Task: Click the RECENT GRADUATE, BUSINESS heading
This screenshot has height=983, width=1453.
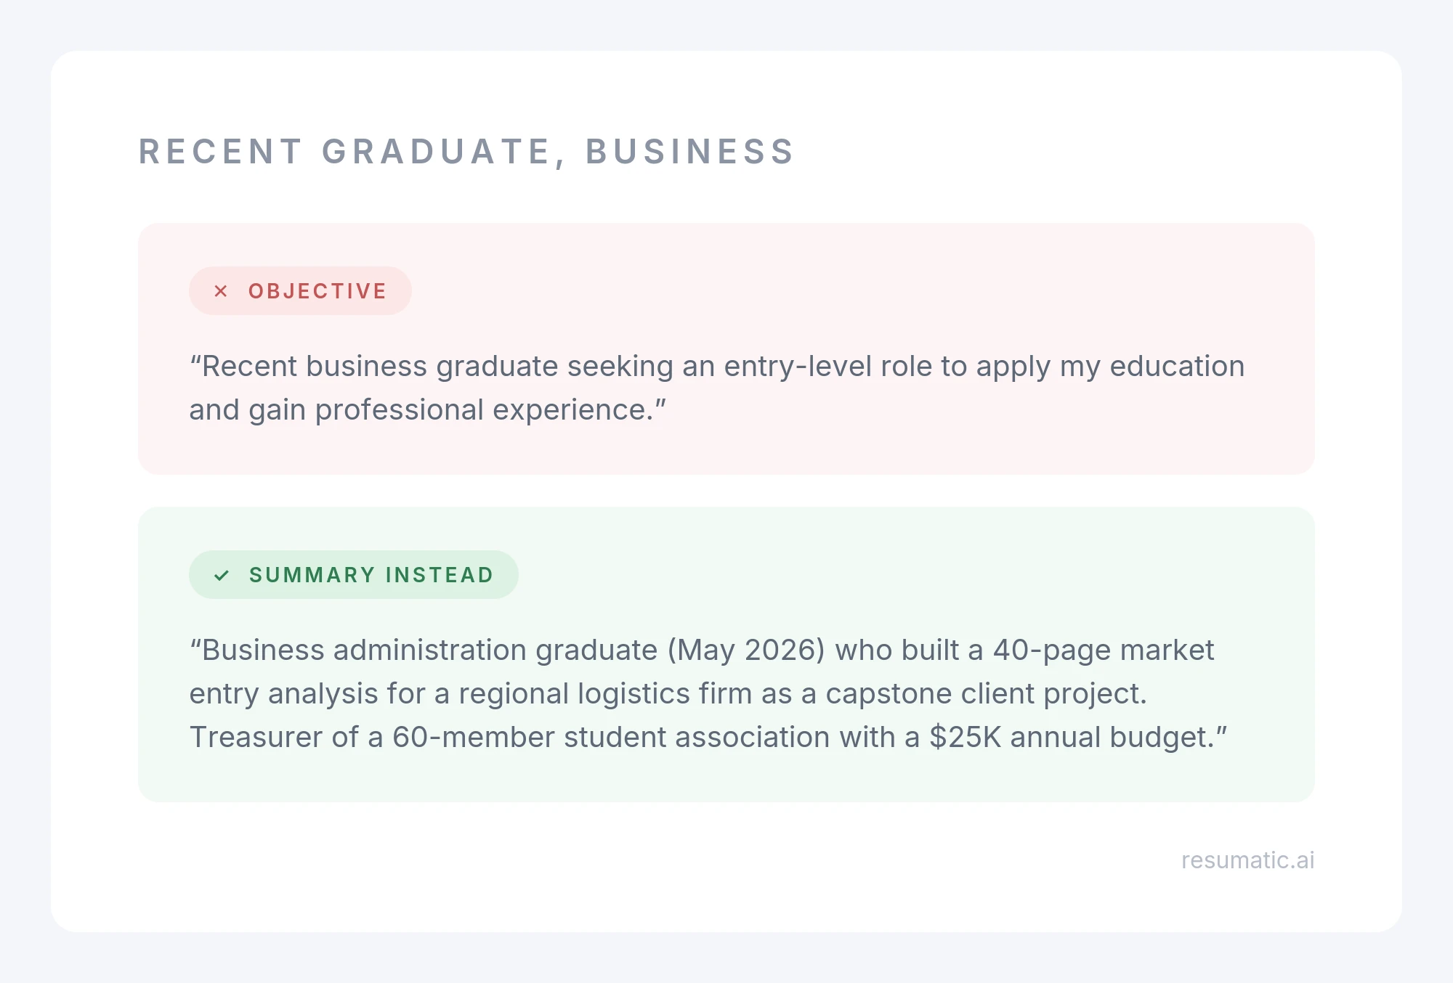Action: coord(467,152)
